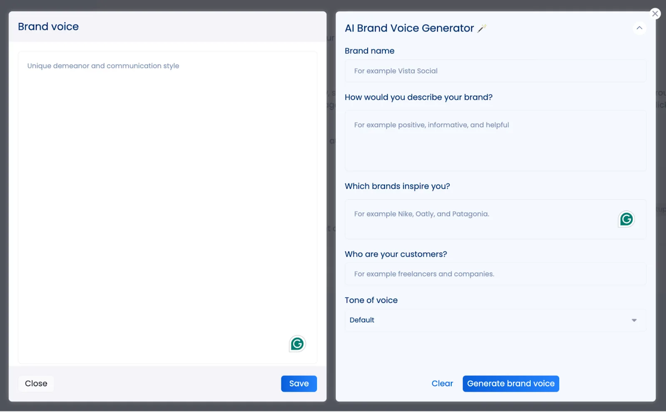This screenshot has width=666, height=412.
Task: Click the brand description textarea
Action: click(x=495, y=141)
